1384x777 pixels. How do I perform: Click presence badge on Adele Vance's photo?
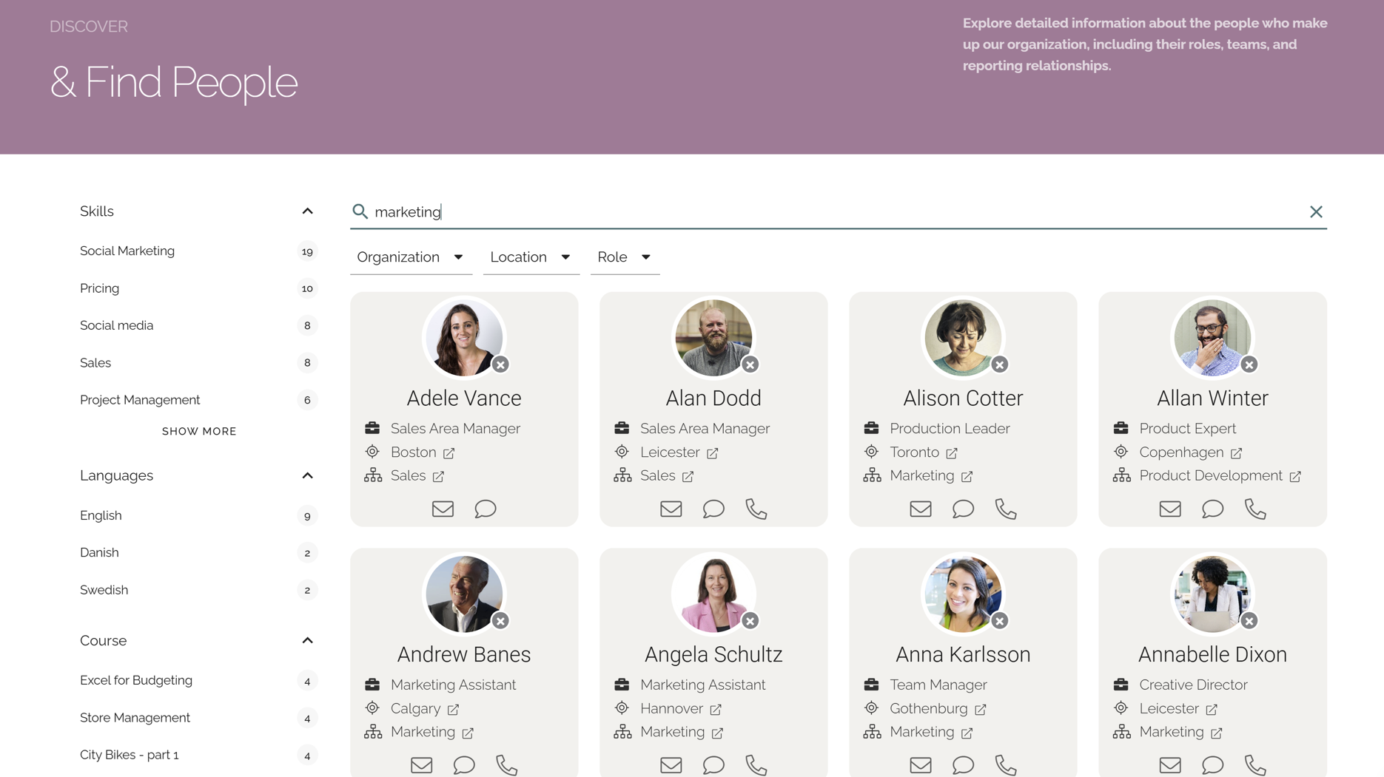(501, 364)
